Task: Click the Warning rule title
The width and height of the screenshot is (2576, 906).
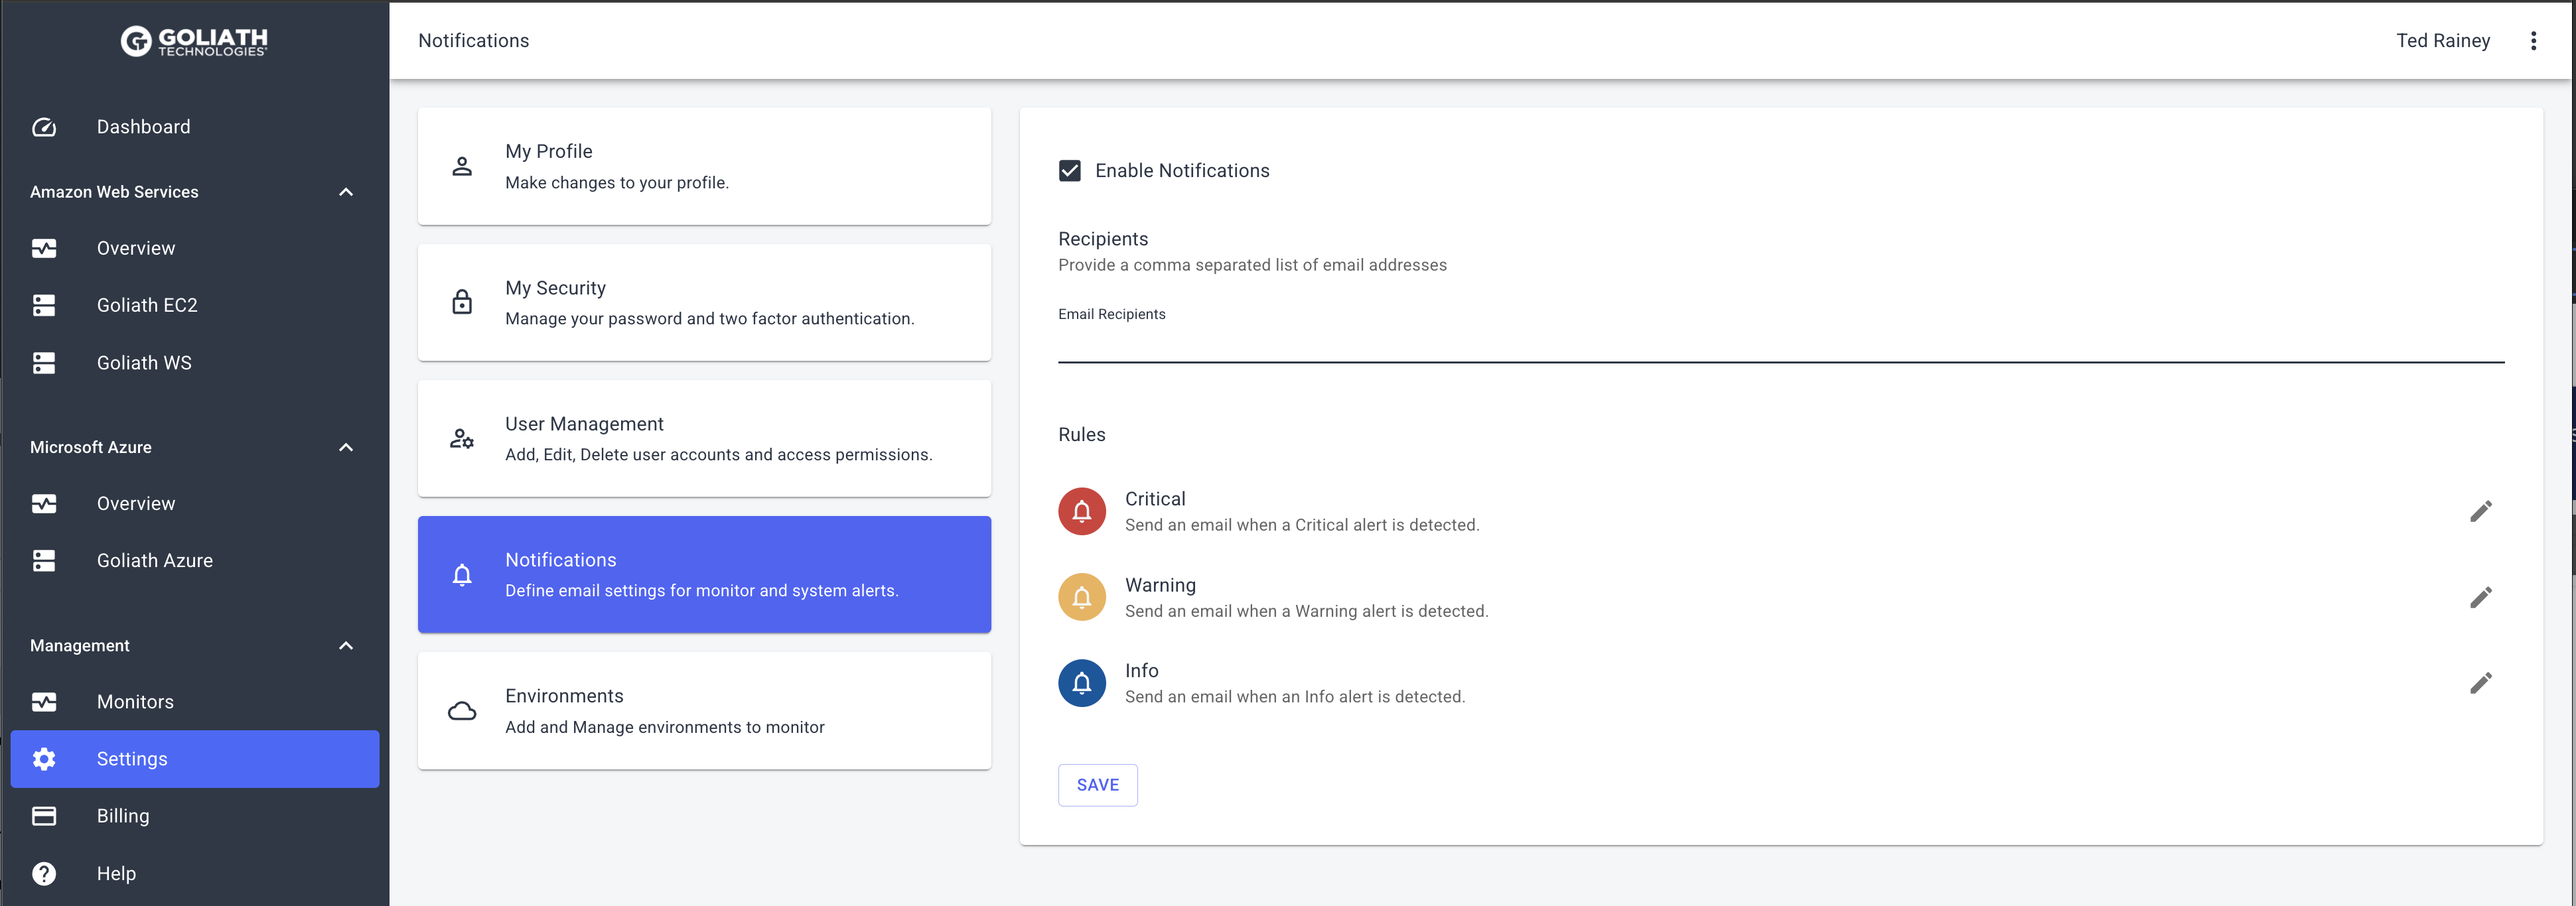Action: 1160,585
